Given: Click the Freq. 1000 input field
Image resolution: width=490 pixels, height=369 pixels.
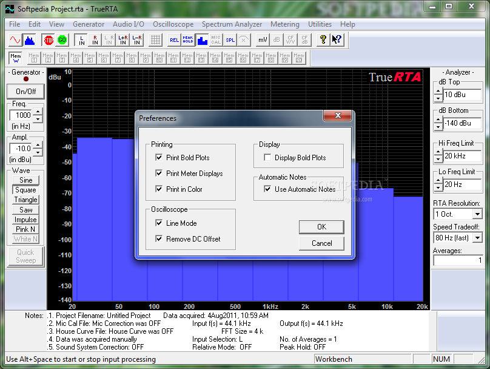Looking at the screenshot, I should 22,115.
